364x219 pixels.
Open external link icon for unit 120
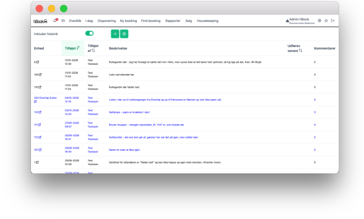pos(40,75)
